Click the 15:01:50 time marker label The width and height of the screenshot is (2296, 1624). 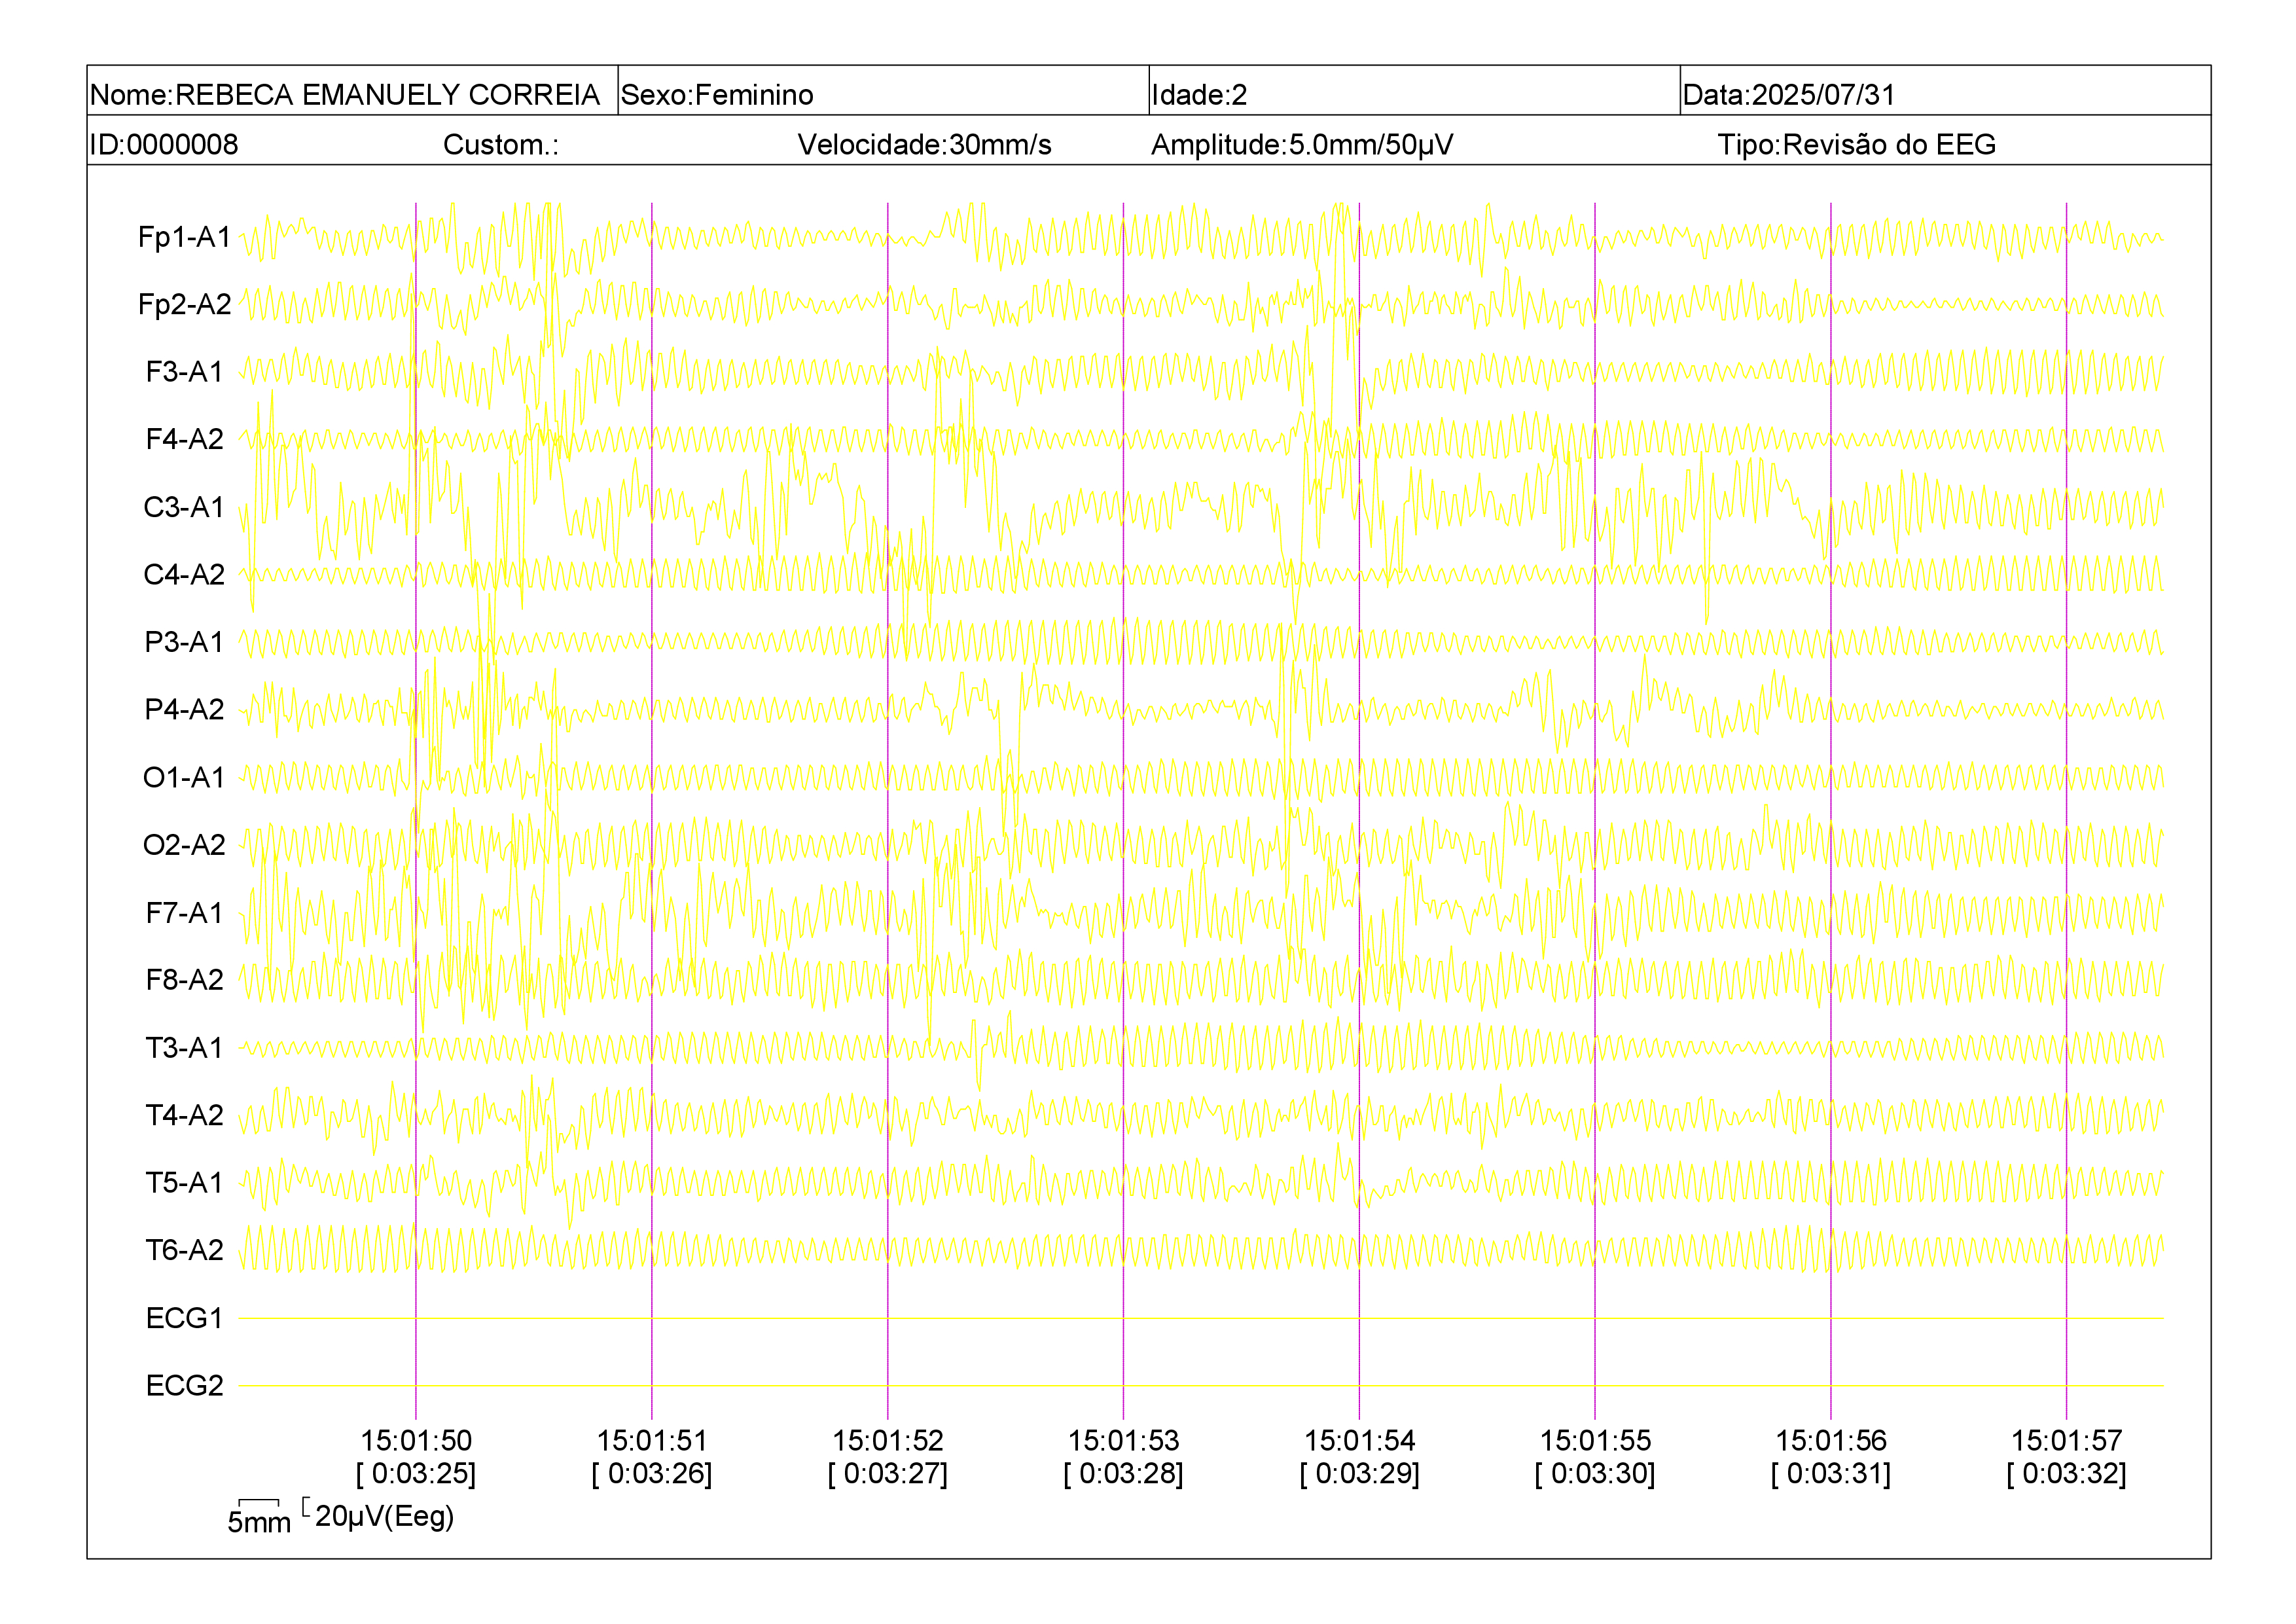pos(416,1441)
